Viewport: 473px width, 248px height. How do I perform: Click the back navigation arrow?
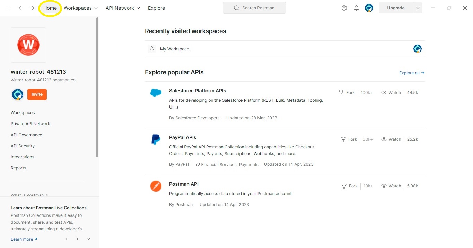click(x=21, y=8)
